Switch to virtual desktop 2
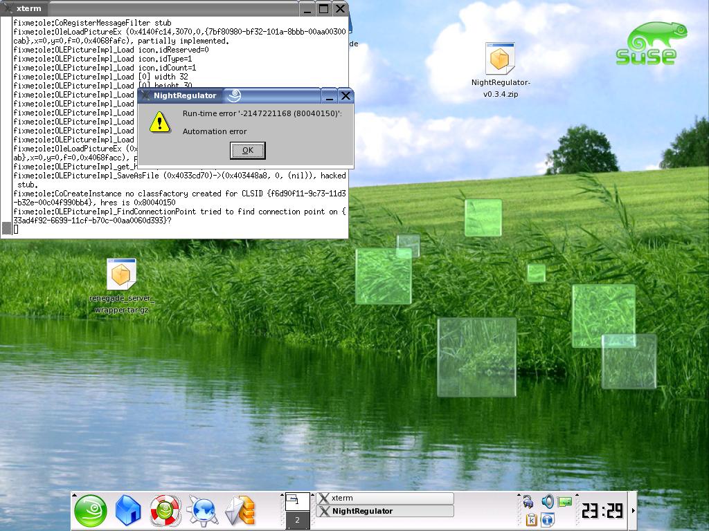 pos(298,520)
